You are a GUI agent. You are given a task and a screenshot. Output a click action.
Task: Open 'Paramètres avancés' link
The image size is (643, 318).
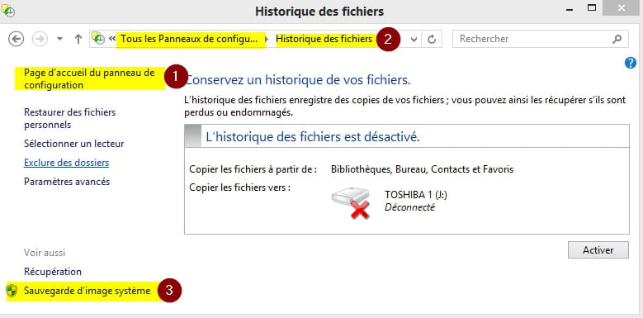click(67, 182)
